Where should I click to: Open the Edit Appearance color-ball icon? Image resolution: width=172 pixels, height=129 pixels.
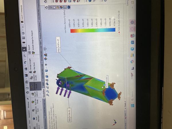pos(46,59)
